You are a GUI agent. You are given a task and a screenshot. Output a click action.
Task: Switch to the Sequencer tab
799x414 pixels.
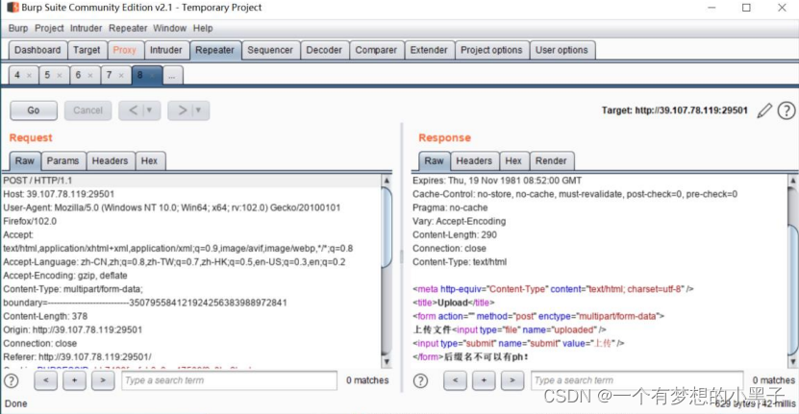pyautogui.click(x=270, y=50)
